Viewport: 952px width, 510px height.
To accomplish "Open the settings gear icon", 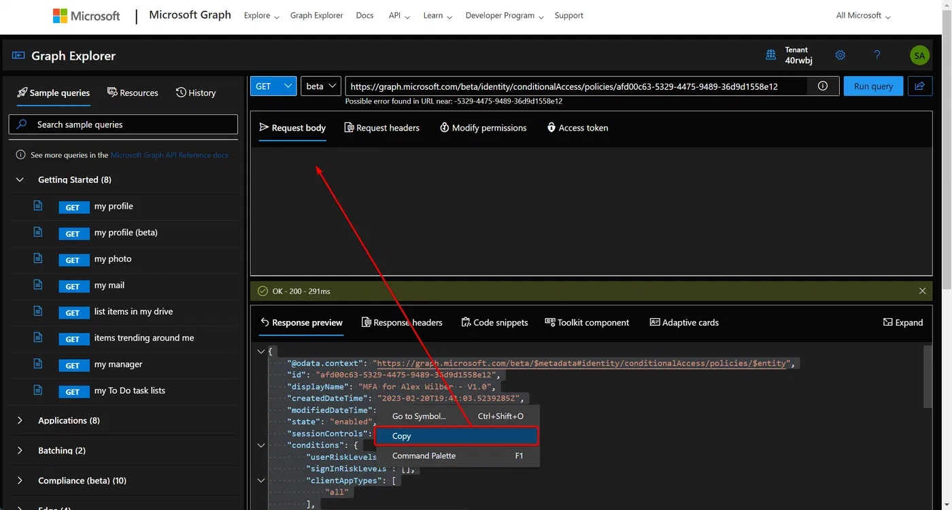I will (840, 55).
